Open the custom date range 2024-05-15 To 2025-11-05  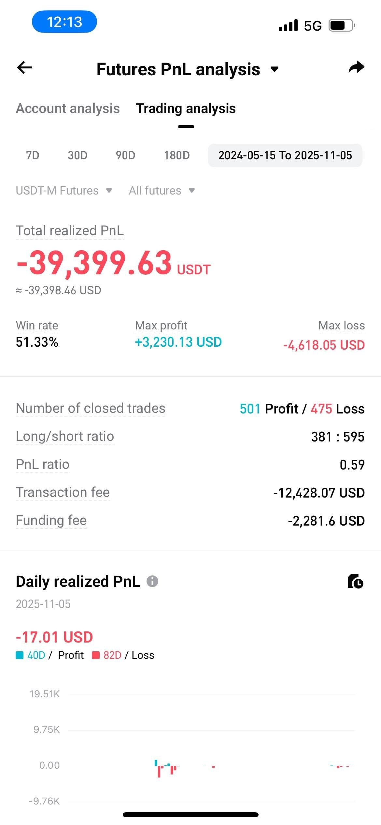click(285, 155)
